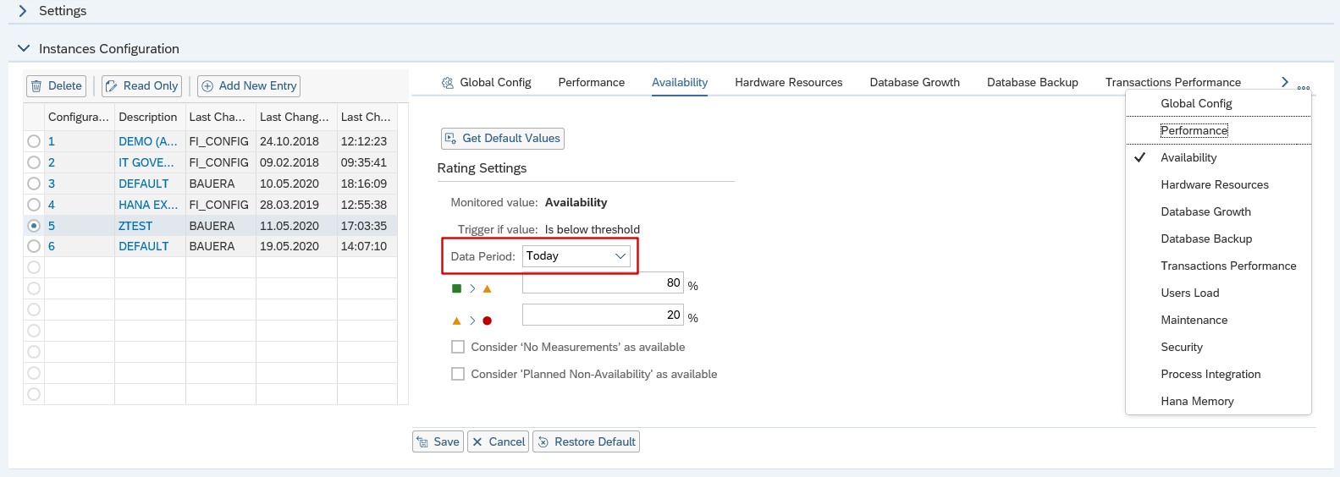This screenshot has width=1340, height=477.
Task: Open the ZTEST description link
Action: [135, 226]
